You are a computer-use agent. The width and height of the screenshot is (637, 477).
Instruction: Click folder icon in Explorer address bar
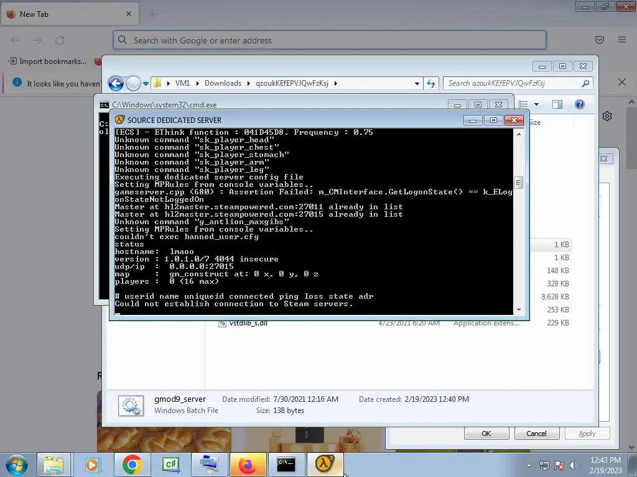(x=157, y=83)
